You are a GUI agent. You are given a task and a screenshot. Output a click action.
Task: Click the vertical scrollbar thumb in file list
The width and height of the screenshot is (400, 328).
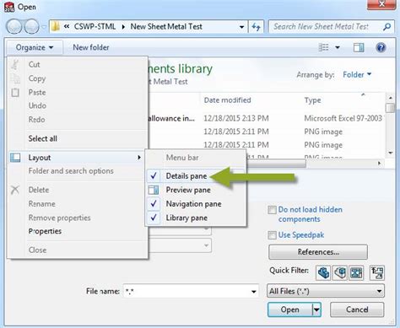390,108
